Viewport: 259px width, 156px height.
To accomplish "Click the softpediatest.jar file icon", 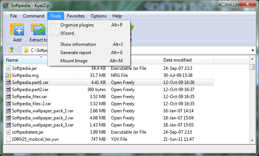I will (x=8, y=132).
